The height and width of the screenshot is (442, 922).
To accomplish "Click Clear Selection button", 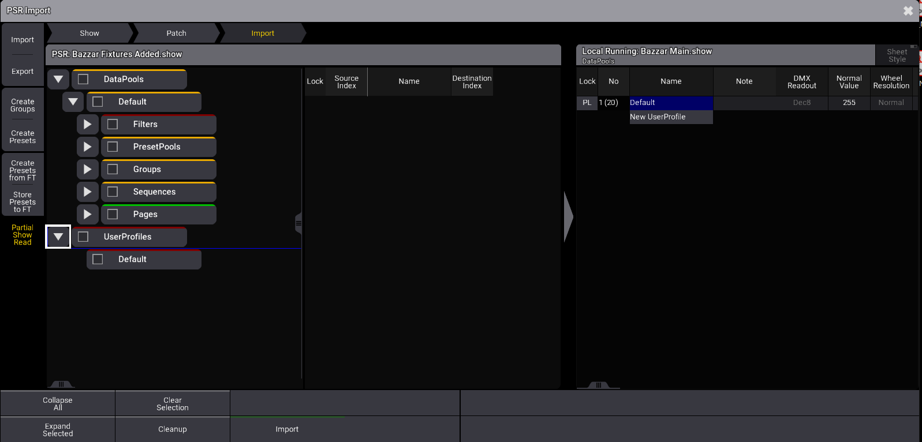I will click(172, 404).
